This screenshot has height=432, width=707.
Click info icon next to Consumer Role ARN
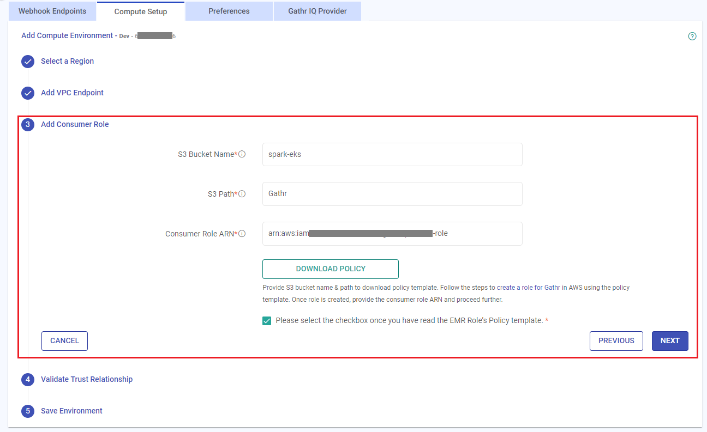coord(242,234)
